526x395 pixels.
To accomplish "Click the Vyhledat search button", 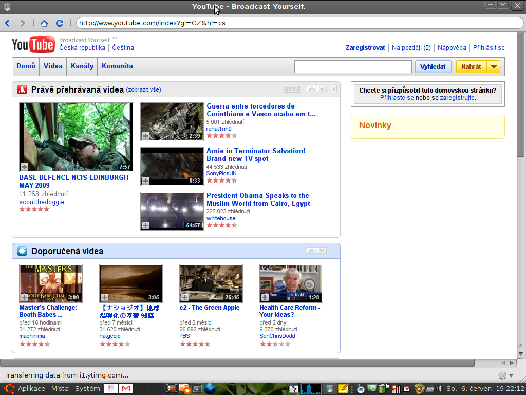I will click(x=433, y=66).
